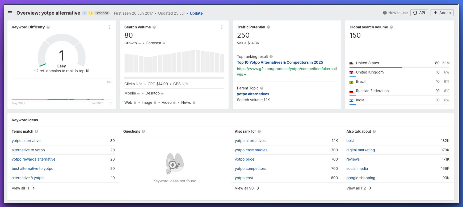Open 'alternative to yotpo' keyword link
The width and height of the screenshot is (463, 207).
click(x=28, y=150)
